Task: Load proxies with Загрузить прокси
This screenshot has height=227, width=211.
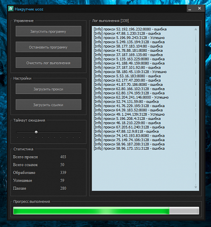Action: 48,89
